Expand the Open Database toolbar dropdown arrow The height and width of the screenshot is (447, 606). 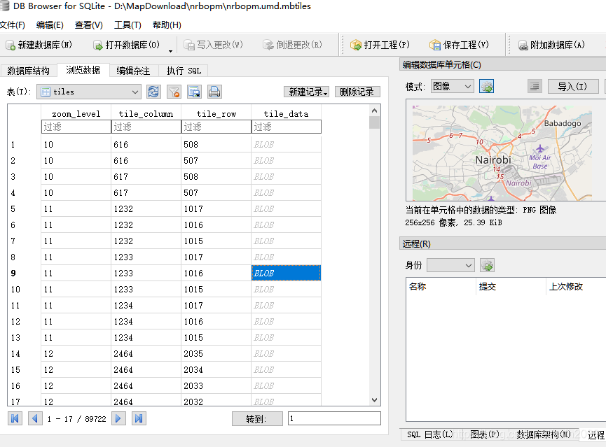(x=170, y=51)
